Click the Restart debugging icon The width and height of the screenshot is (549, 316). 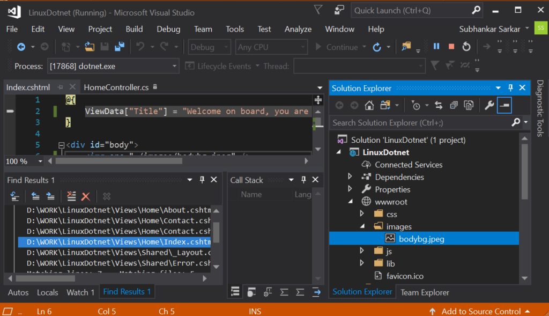tap(466, 47)
